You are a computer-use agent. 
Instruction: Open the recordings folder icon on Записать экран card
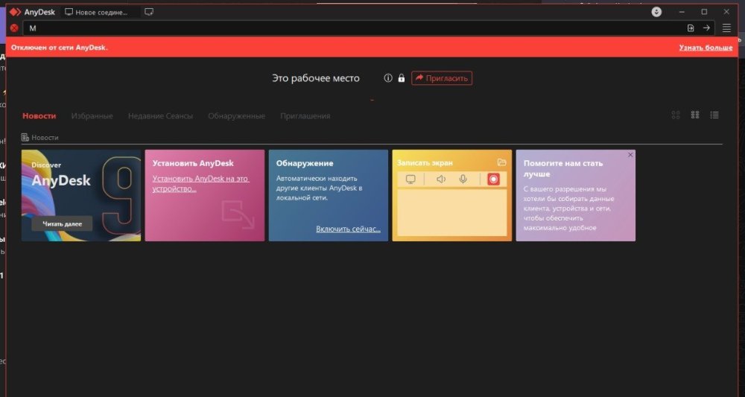(501, 162)
